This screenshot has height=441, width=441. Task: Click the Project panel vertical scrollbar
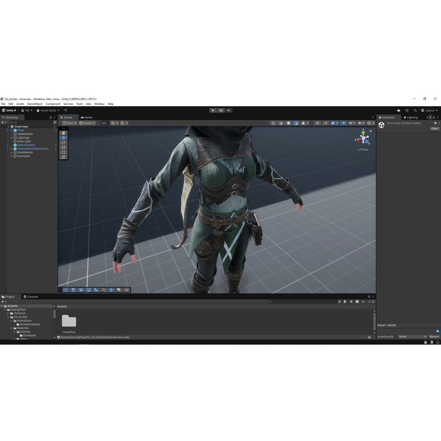[374, 321]
